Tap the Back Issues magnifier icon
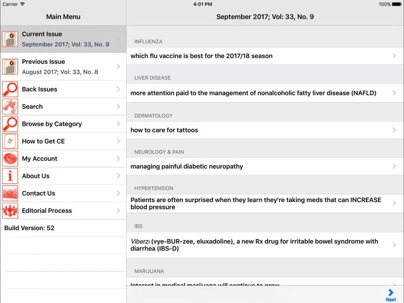 10,89
